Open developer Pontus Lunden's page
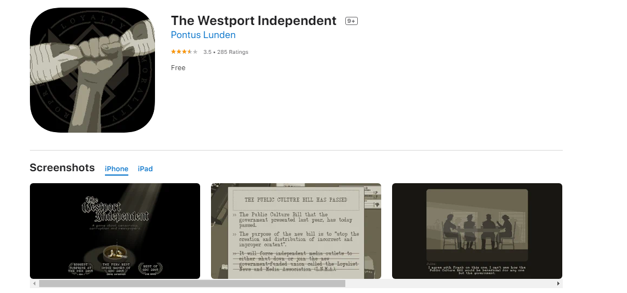Viewport: 627px width, 293px height. (x=203, y=35)
